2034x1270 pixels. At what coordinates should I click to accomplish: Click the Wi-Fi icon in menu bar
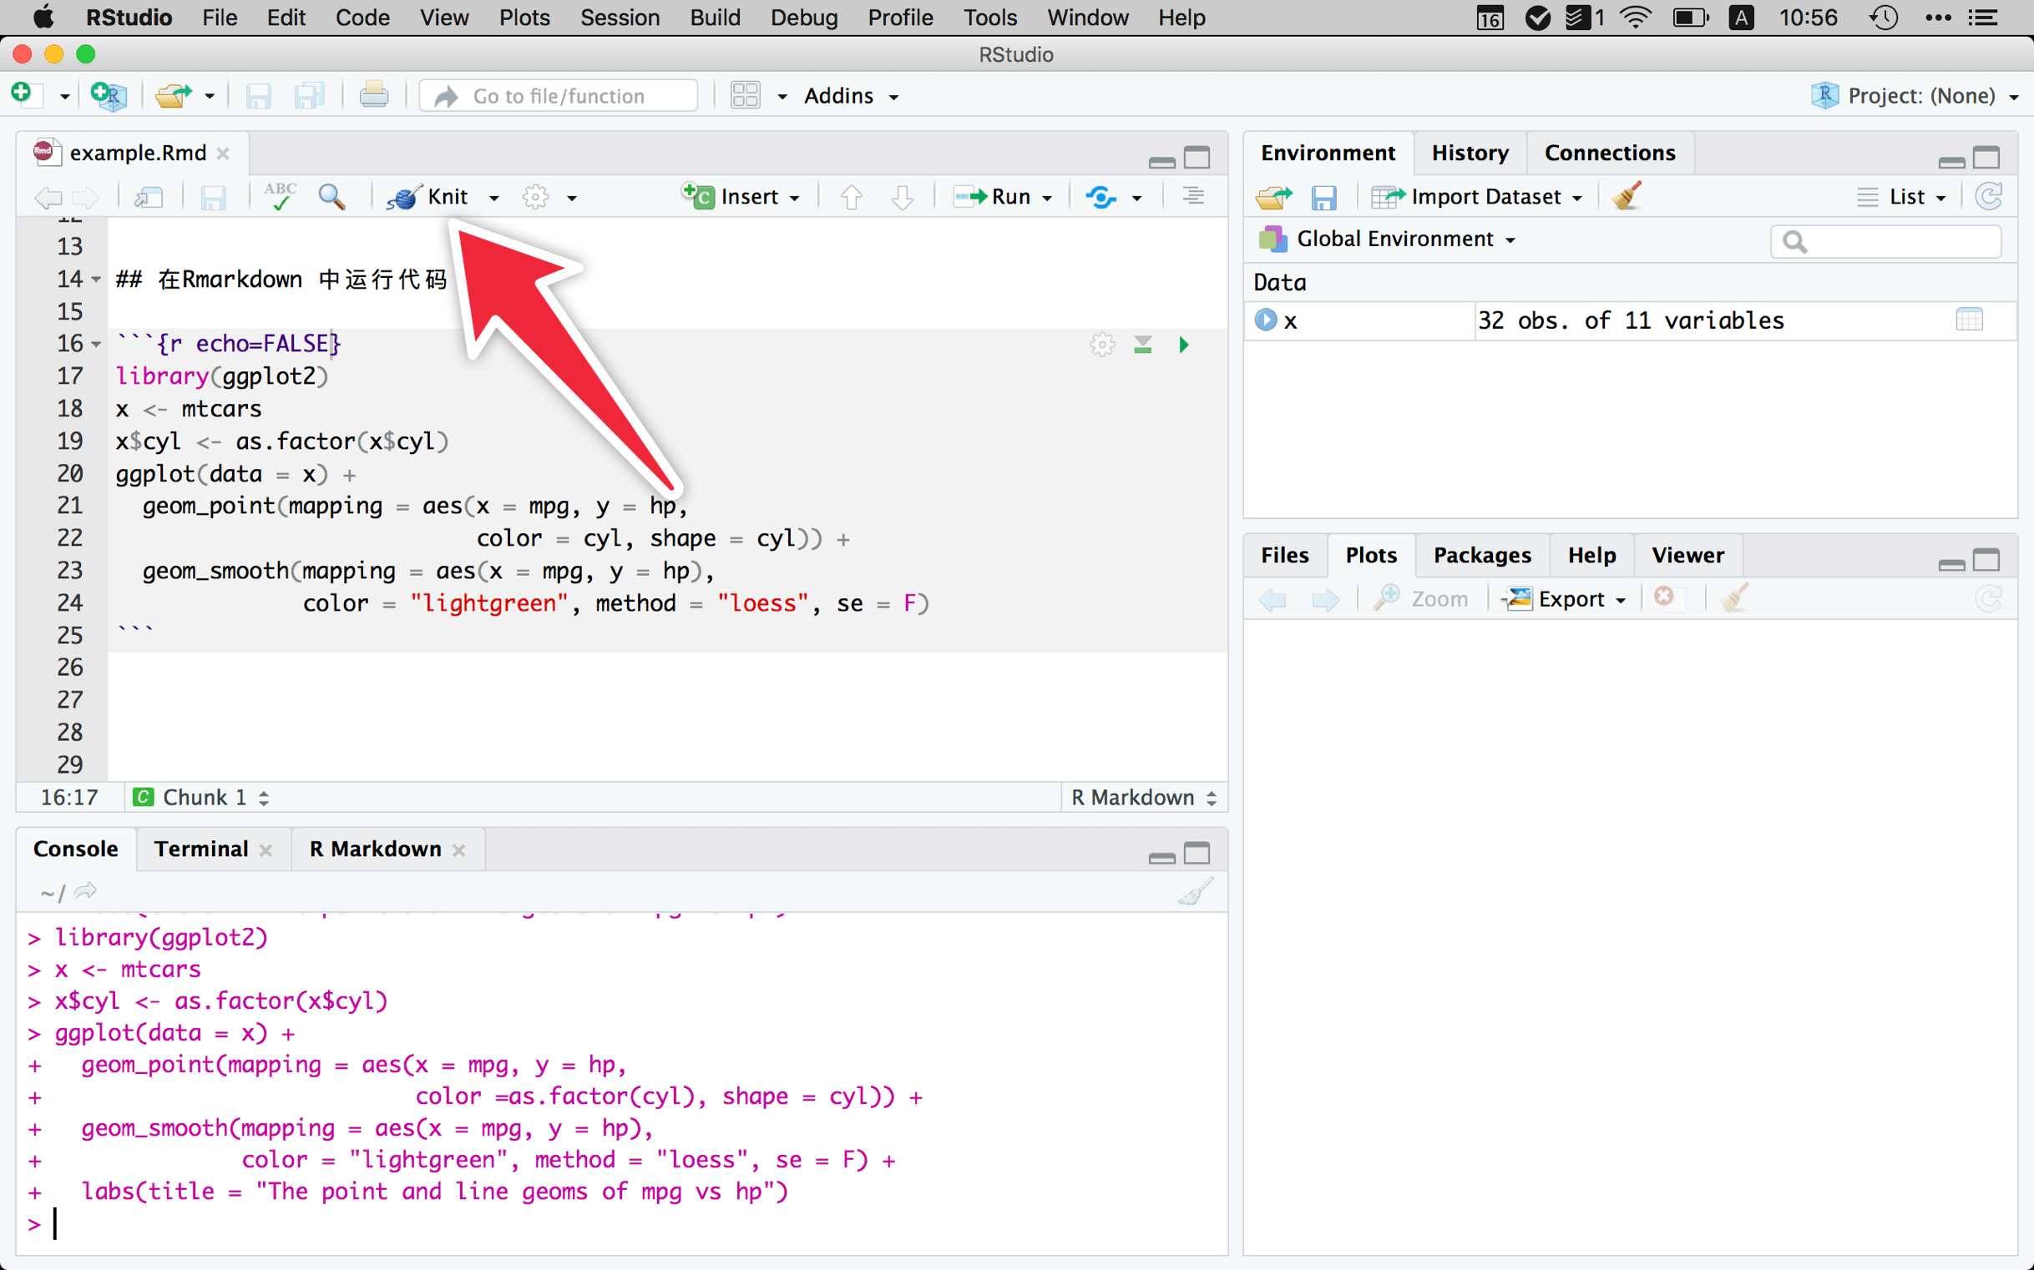tap(1635, 18)
